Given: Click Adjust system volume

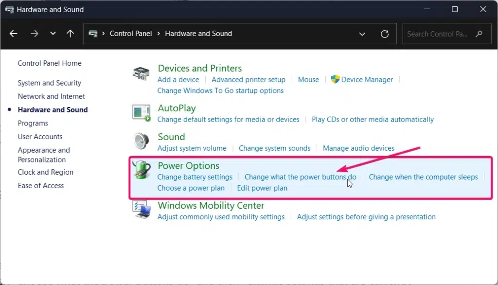Looking at the screenshot, I should 192,148.
